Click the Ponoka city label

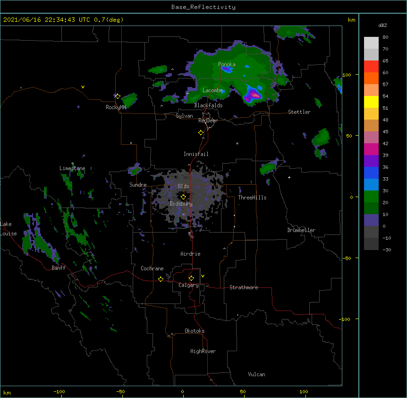coord(227,64)
